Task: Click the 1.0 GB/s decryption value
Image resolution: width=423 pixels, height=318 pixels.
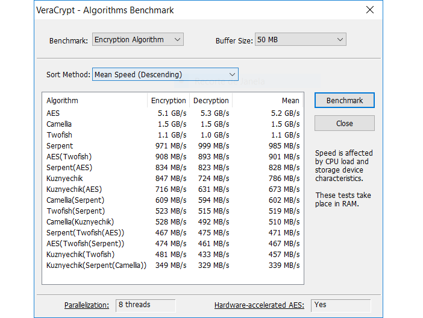Action: tap(215, 135)
